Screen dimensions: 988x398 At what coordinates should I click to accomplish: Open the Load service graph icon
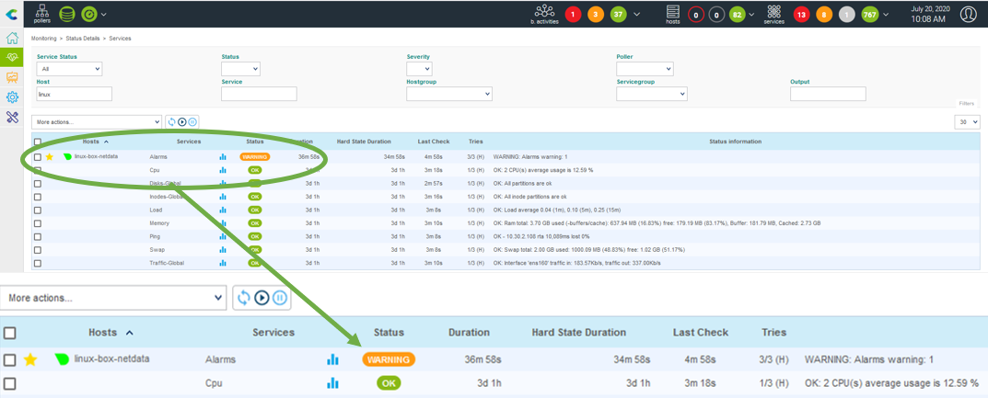[223, 210]
